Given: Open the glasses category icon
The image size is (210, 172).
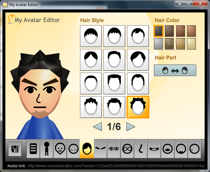Looking at the screenshot, I should click(127, 149).
